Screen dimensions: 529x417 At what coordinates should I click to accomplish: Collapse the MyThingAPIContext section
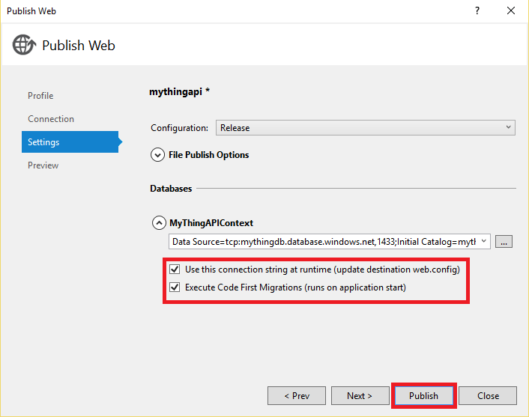pos(159,223)
